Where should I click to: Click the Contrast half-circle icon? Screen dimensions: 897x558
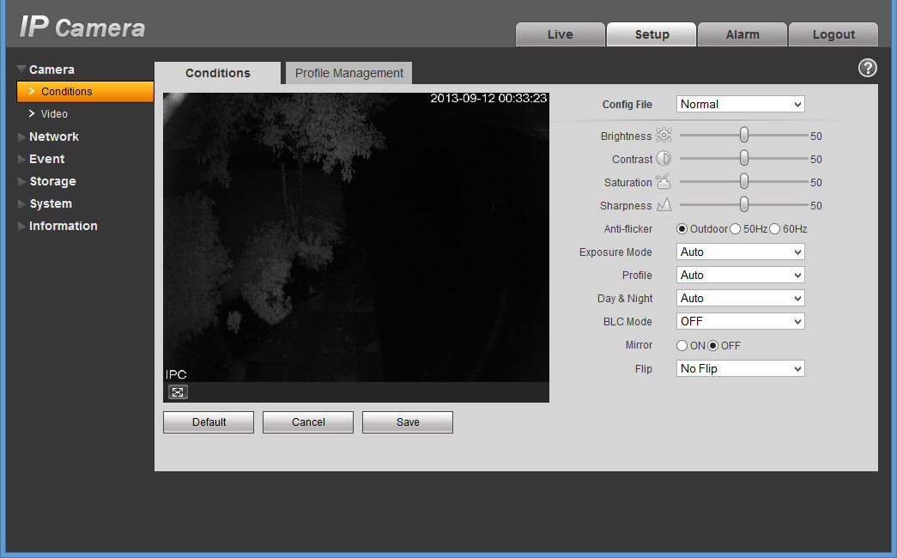coord(664,159)
